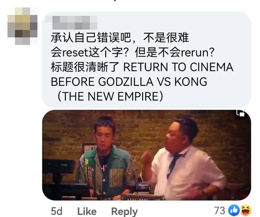The image size is (260, 217).
Task: Click the cash register screen in photo
Action: 58,166
